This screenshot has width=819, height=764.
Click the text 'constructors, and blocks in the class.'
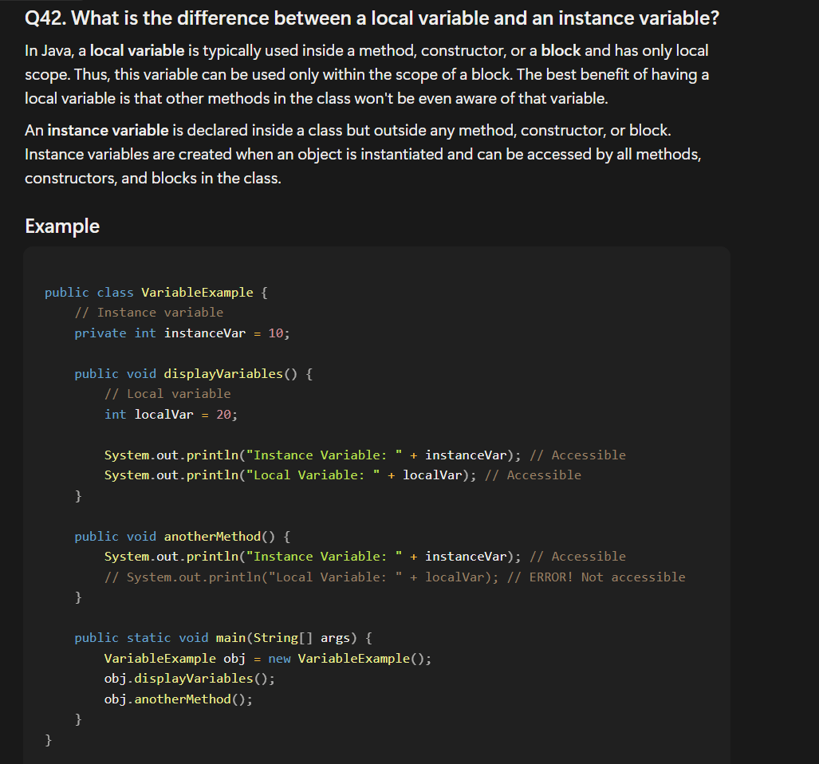point(153,178)
